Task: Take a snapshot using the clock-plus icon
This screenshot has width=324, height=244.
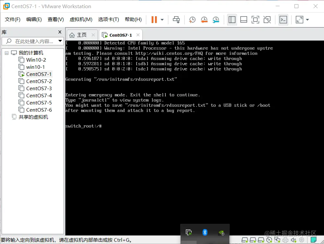Action: point(192,20)
